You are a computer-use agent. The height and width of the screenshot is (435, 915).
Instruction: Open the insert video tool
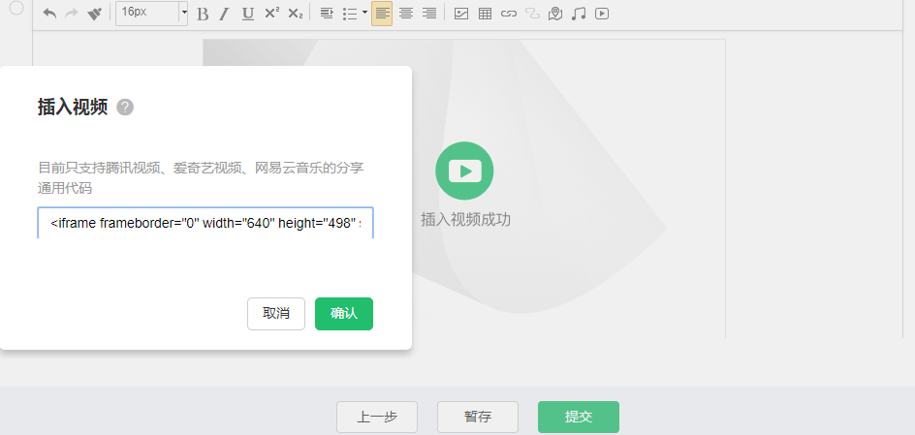coord(602,14)
